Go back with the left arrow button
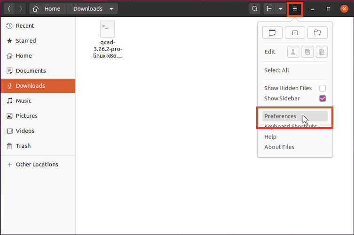 pos(9,9)
